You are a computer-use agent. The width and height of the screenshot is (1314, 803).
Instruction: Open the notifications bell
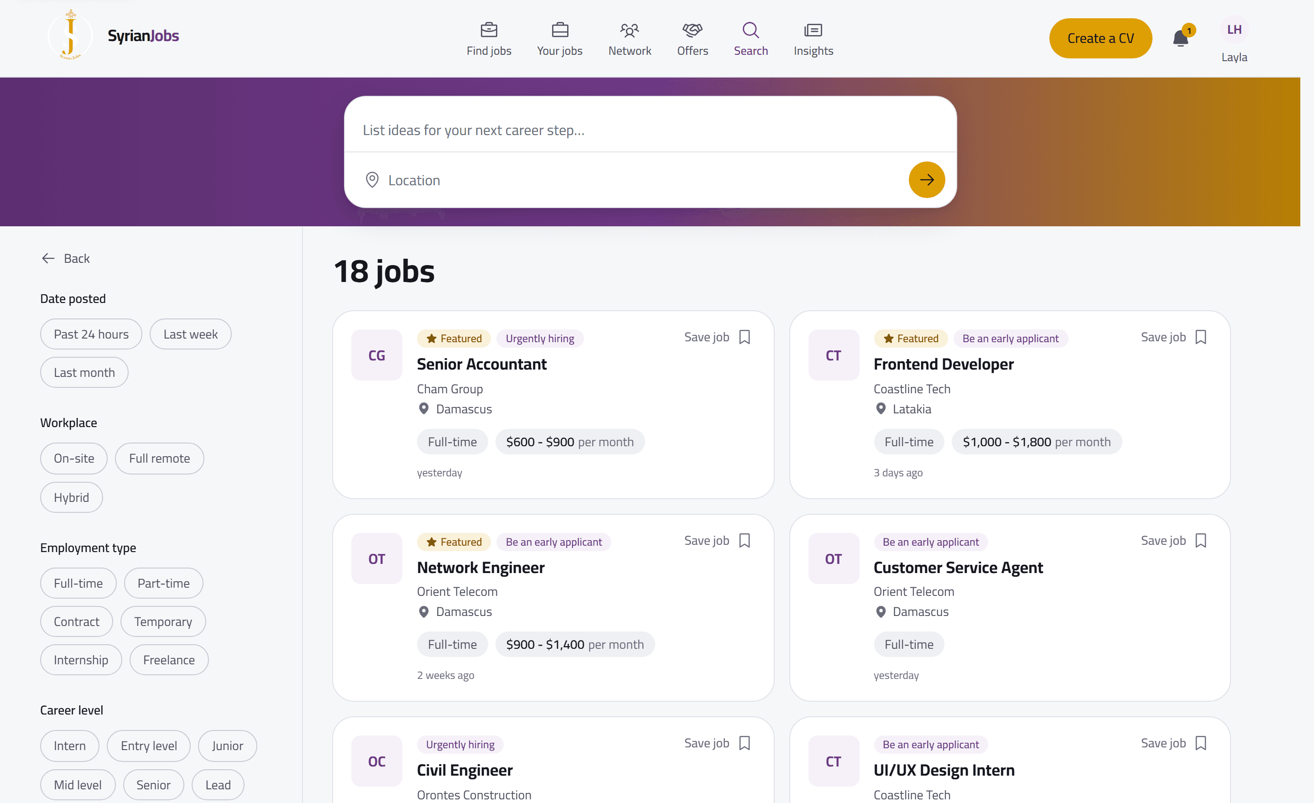(1180, 38)
